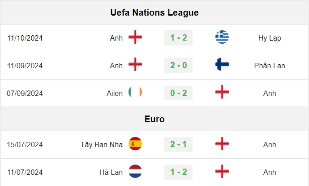Select the Euro section header
The height and width of the screenshot is (186, 309).
[x=154, y=119]
